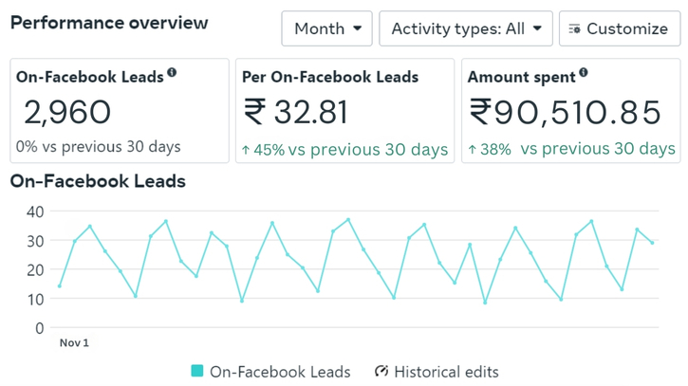Viewport: 688px width, 386px height.
Task: Click the Customize sliders icon
Action: click(574, 29)
